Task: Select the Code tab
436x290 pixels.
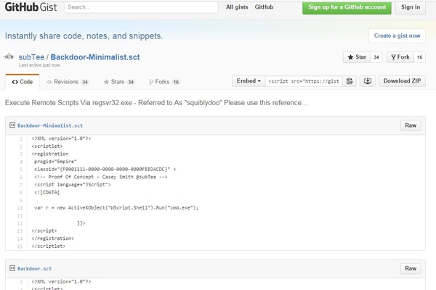Action: click(x=23, y=82)
